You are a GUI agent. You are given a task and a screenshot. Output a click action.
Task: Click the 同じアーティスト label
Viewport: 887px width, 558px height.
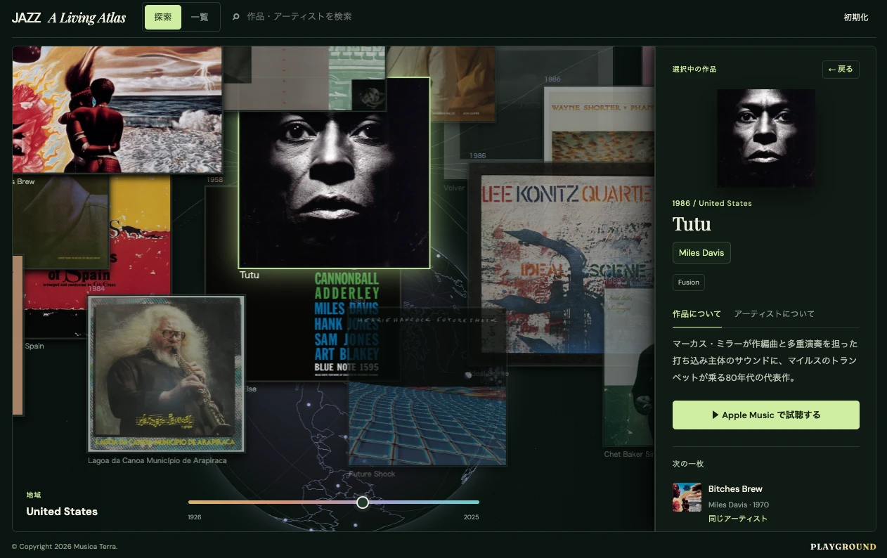pos(738,519)
